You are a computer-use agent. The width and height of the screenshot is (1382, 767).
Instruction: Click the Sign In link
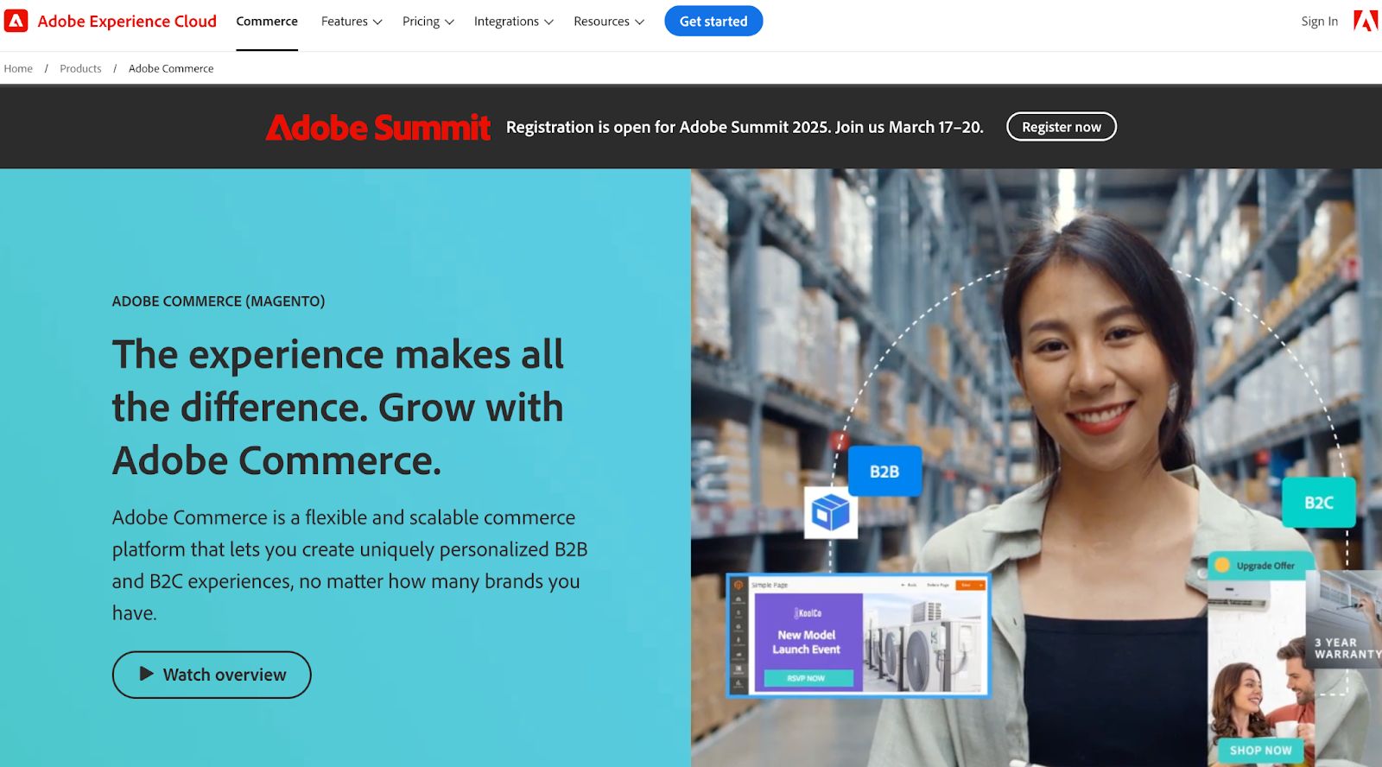coord(1319,21)
